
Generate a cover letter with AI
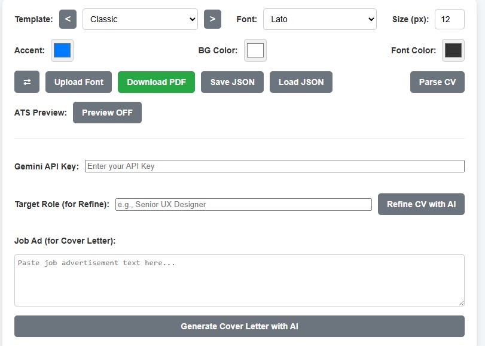(240, 326)
